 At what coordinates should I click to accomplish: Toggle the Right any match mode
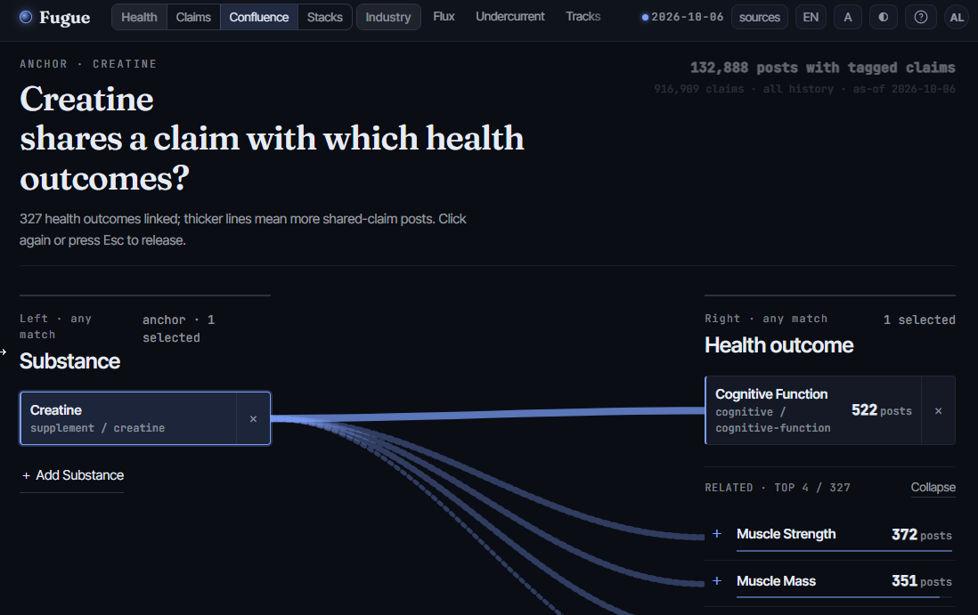coord(766,319)
